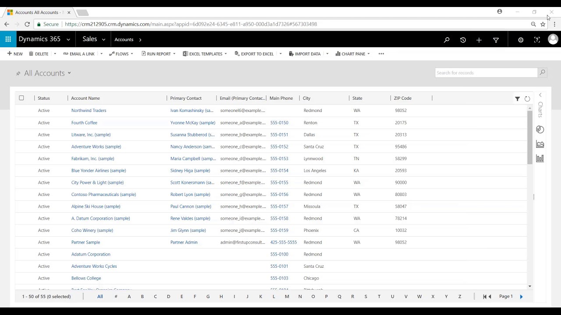Click the quick create plus icon

pos(479,40)
